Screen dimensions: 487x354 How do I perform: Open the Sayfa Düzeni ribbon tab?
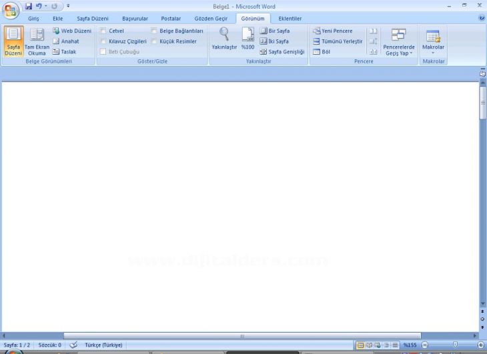point(93,19)
